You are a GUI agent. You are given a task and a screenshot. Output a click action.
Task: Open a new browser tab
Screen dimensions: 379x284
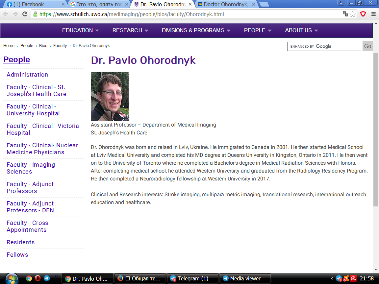pyautogui.click(x=264, y=4)
